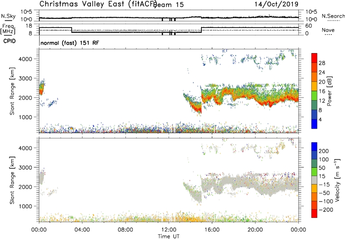Click the 08:00 time tick label

click(125, 230)
